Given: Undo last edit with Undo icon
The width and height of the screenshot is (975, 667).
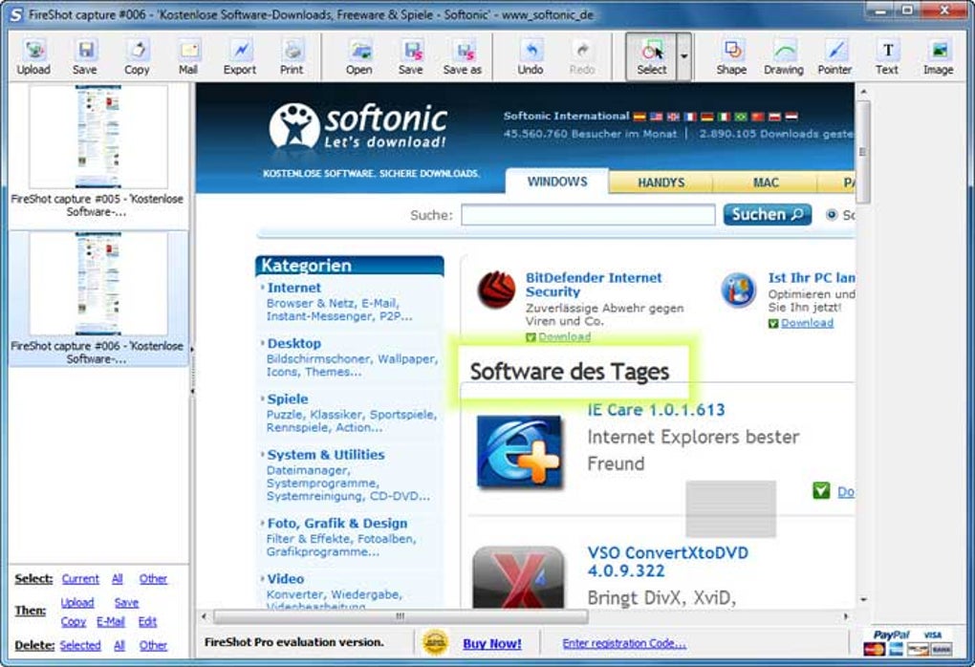Looking at the screenshot, I should click(x=531, y=57).
